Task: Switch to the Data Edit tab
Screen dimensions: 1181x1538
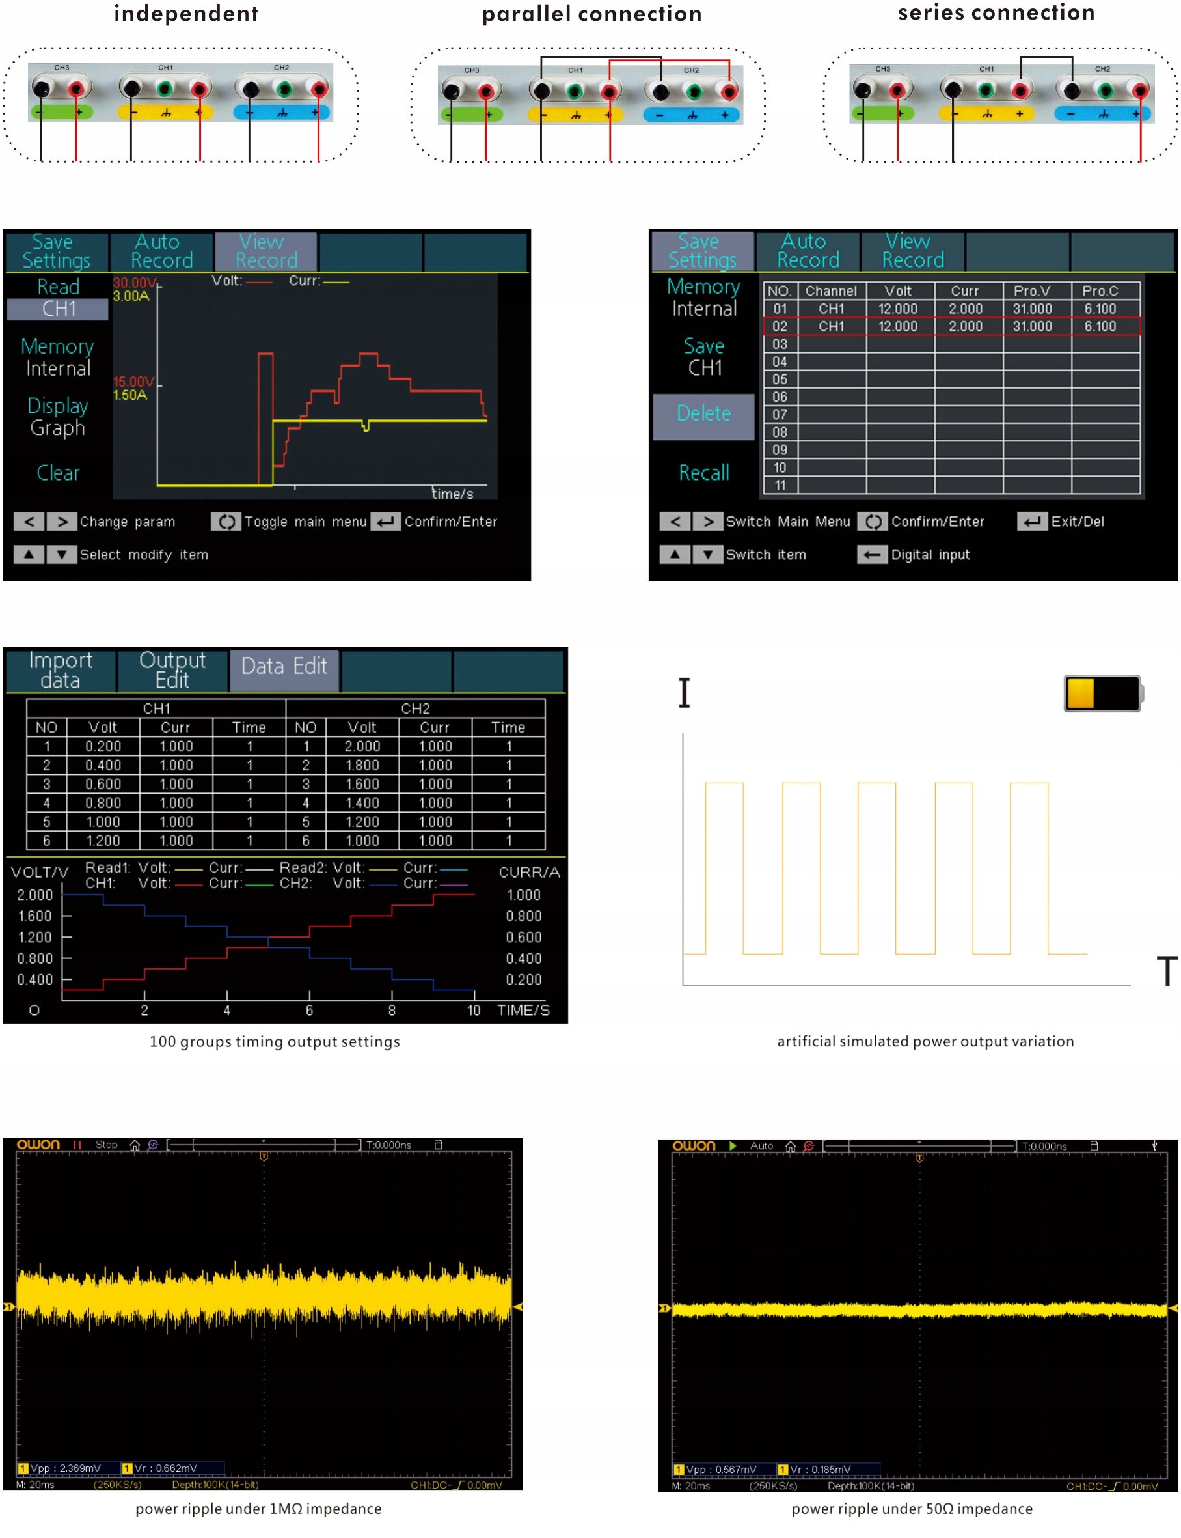Action: [285, 670]
